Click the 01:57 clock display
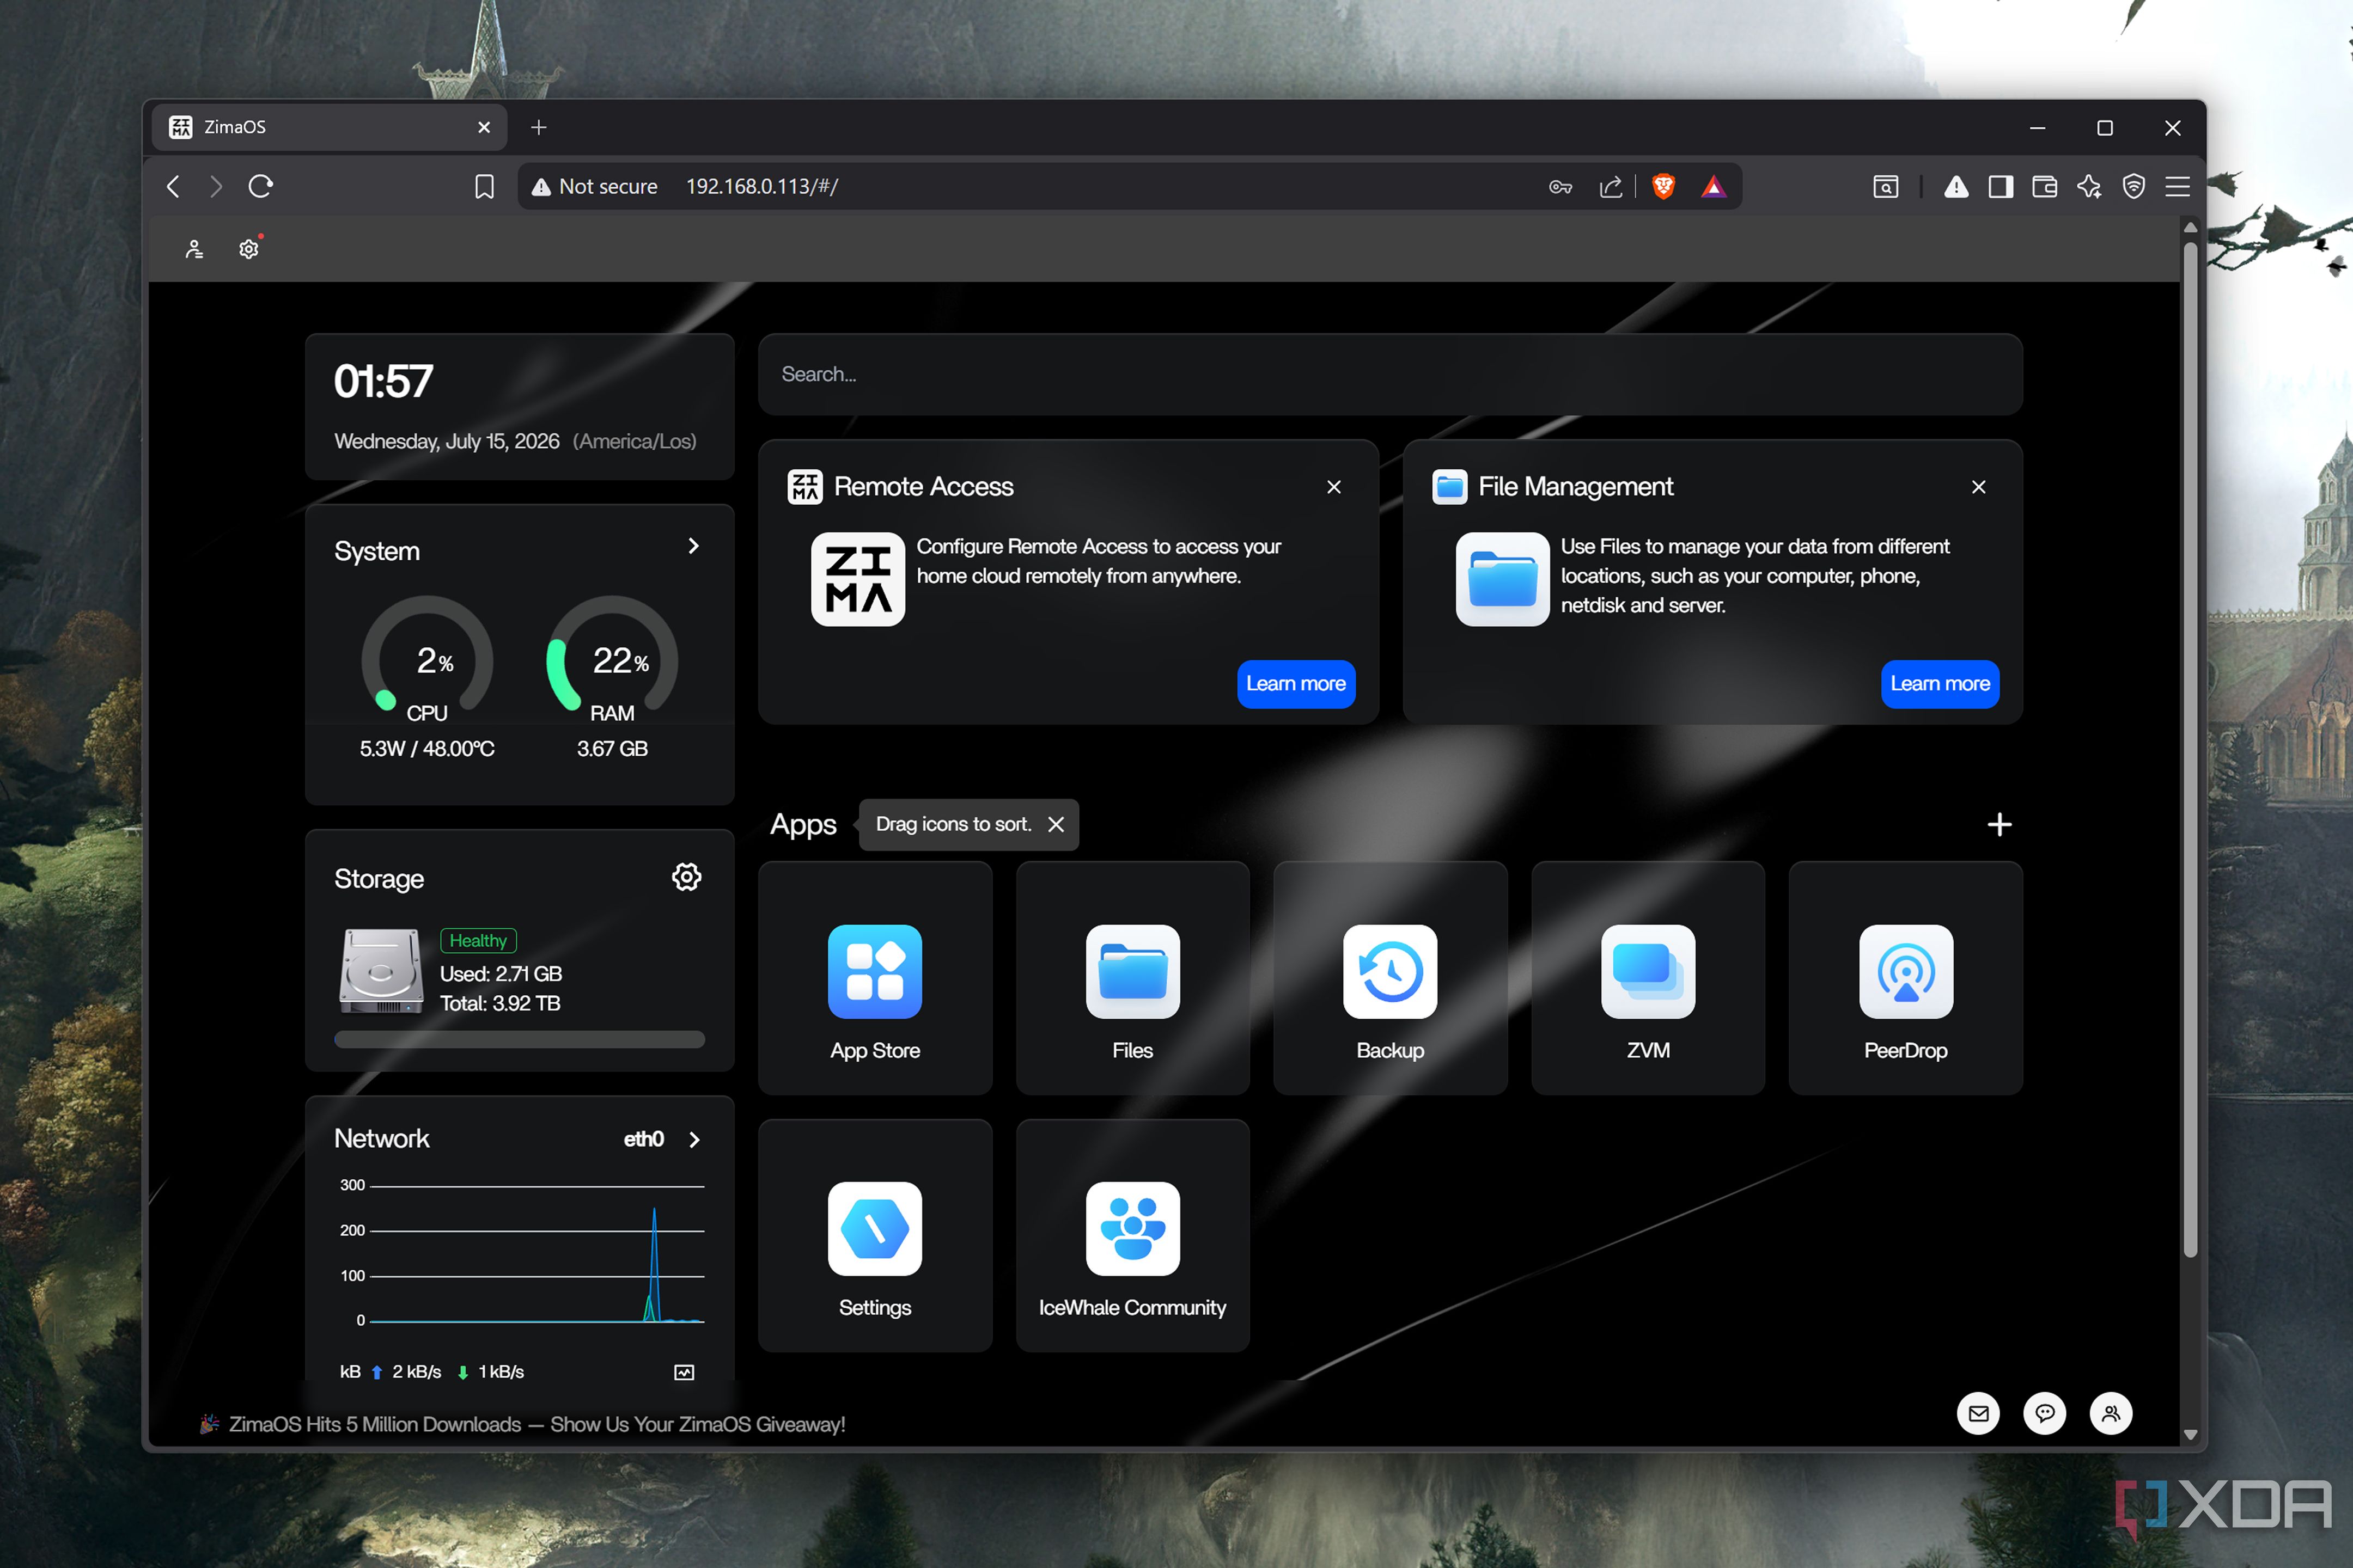Viewport: 2353px width, 1568px height. tap(383, 381)
